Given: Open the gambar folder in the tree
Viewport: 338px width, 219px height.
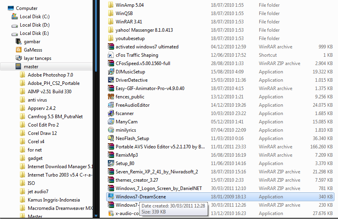Looking at the screenshot, I should point(32,42).
